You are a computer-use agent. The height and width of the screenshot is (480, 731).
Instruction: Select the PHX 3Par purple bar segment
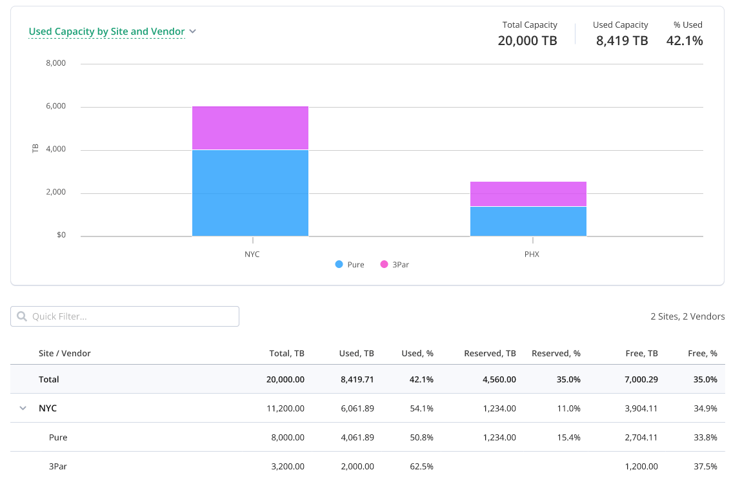[528, 194]
